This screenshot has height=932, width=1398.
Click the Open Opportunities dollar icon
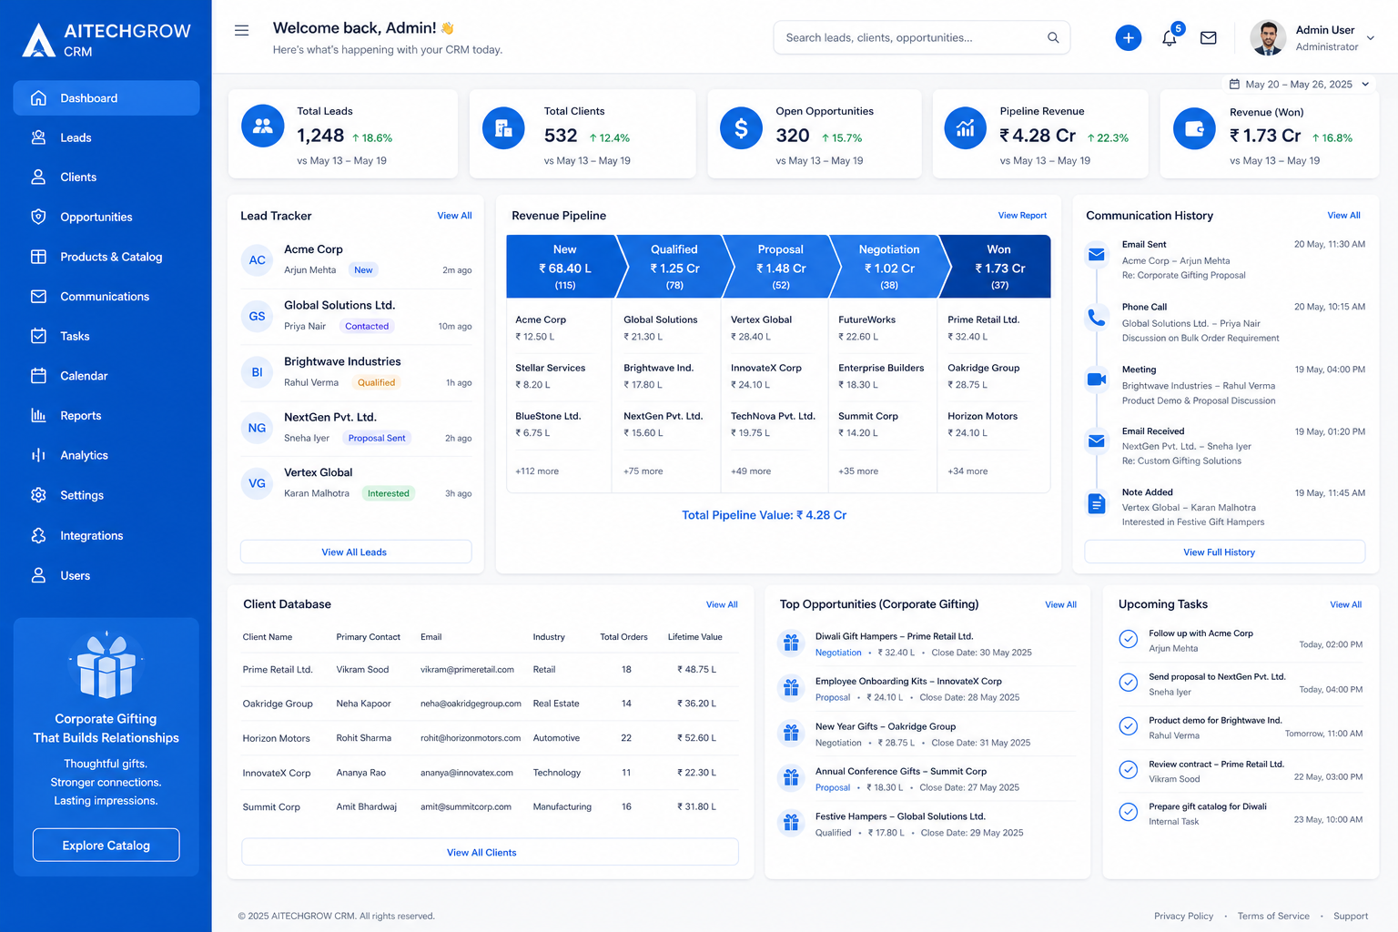(742, 128)
